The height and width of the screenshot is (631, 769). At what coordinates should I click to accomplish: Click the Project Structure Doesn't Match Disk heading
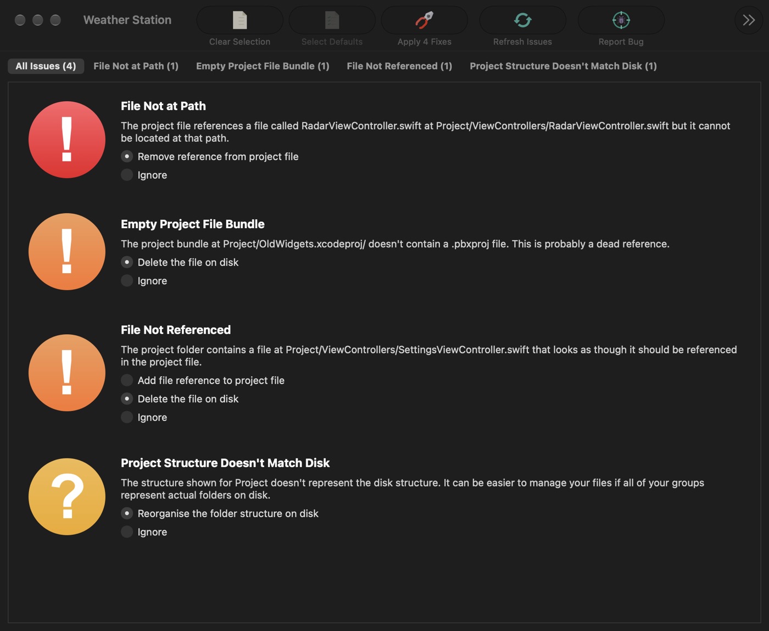click(225, 463)
